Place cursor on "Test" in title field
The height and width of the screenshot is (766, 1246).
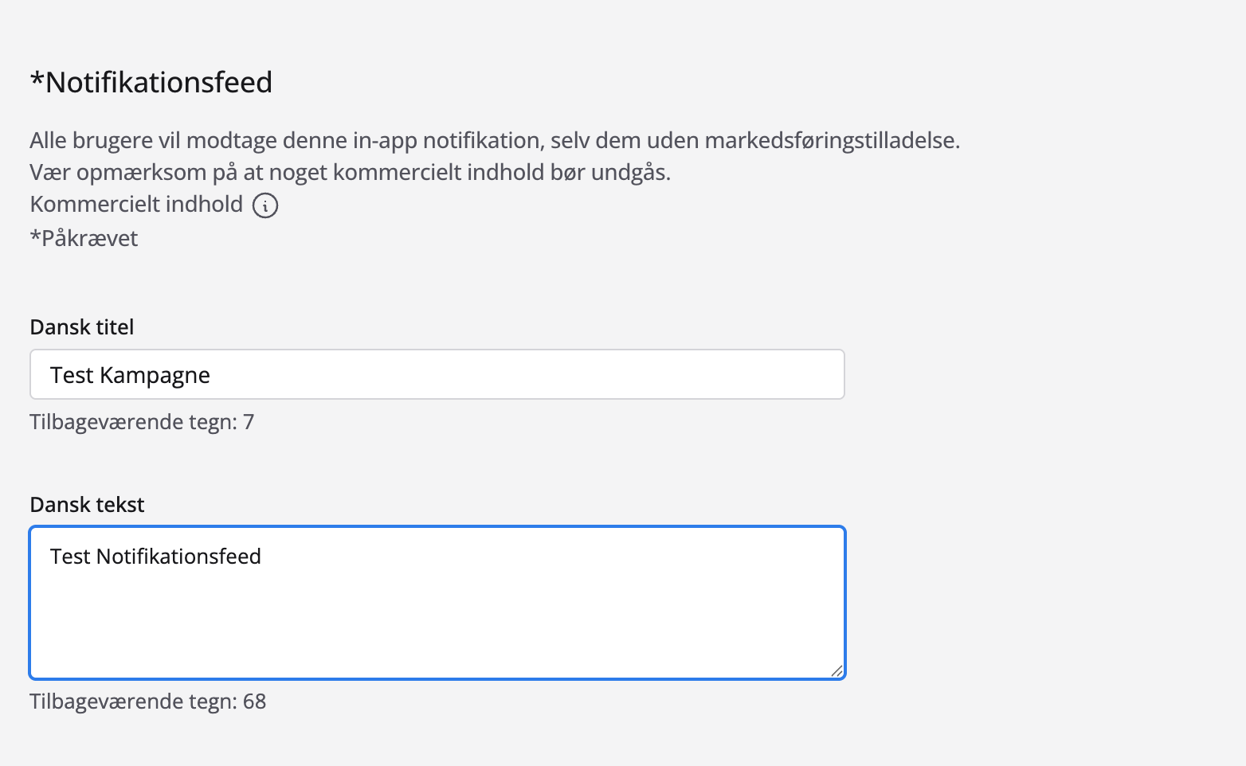click(x=72, y=375)
